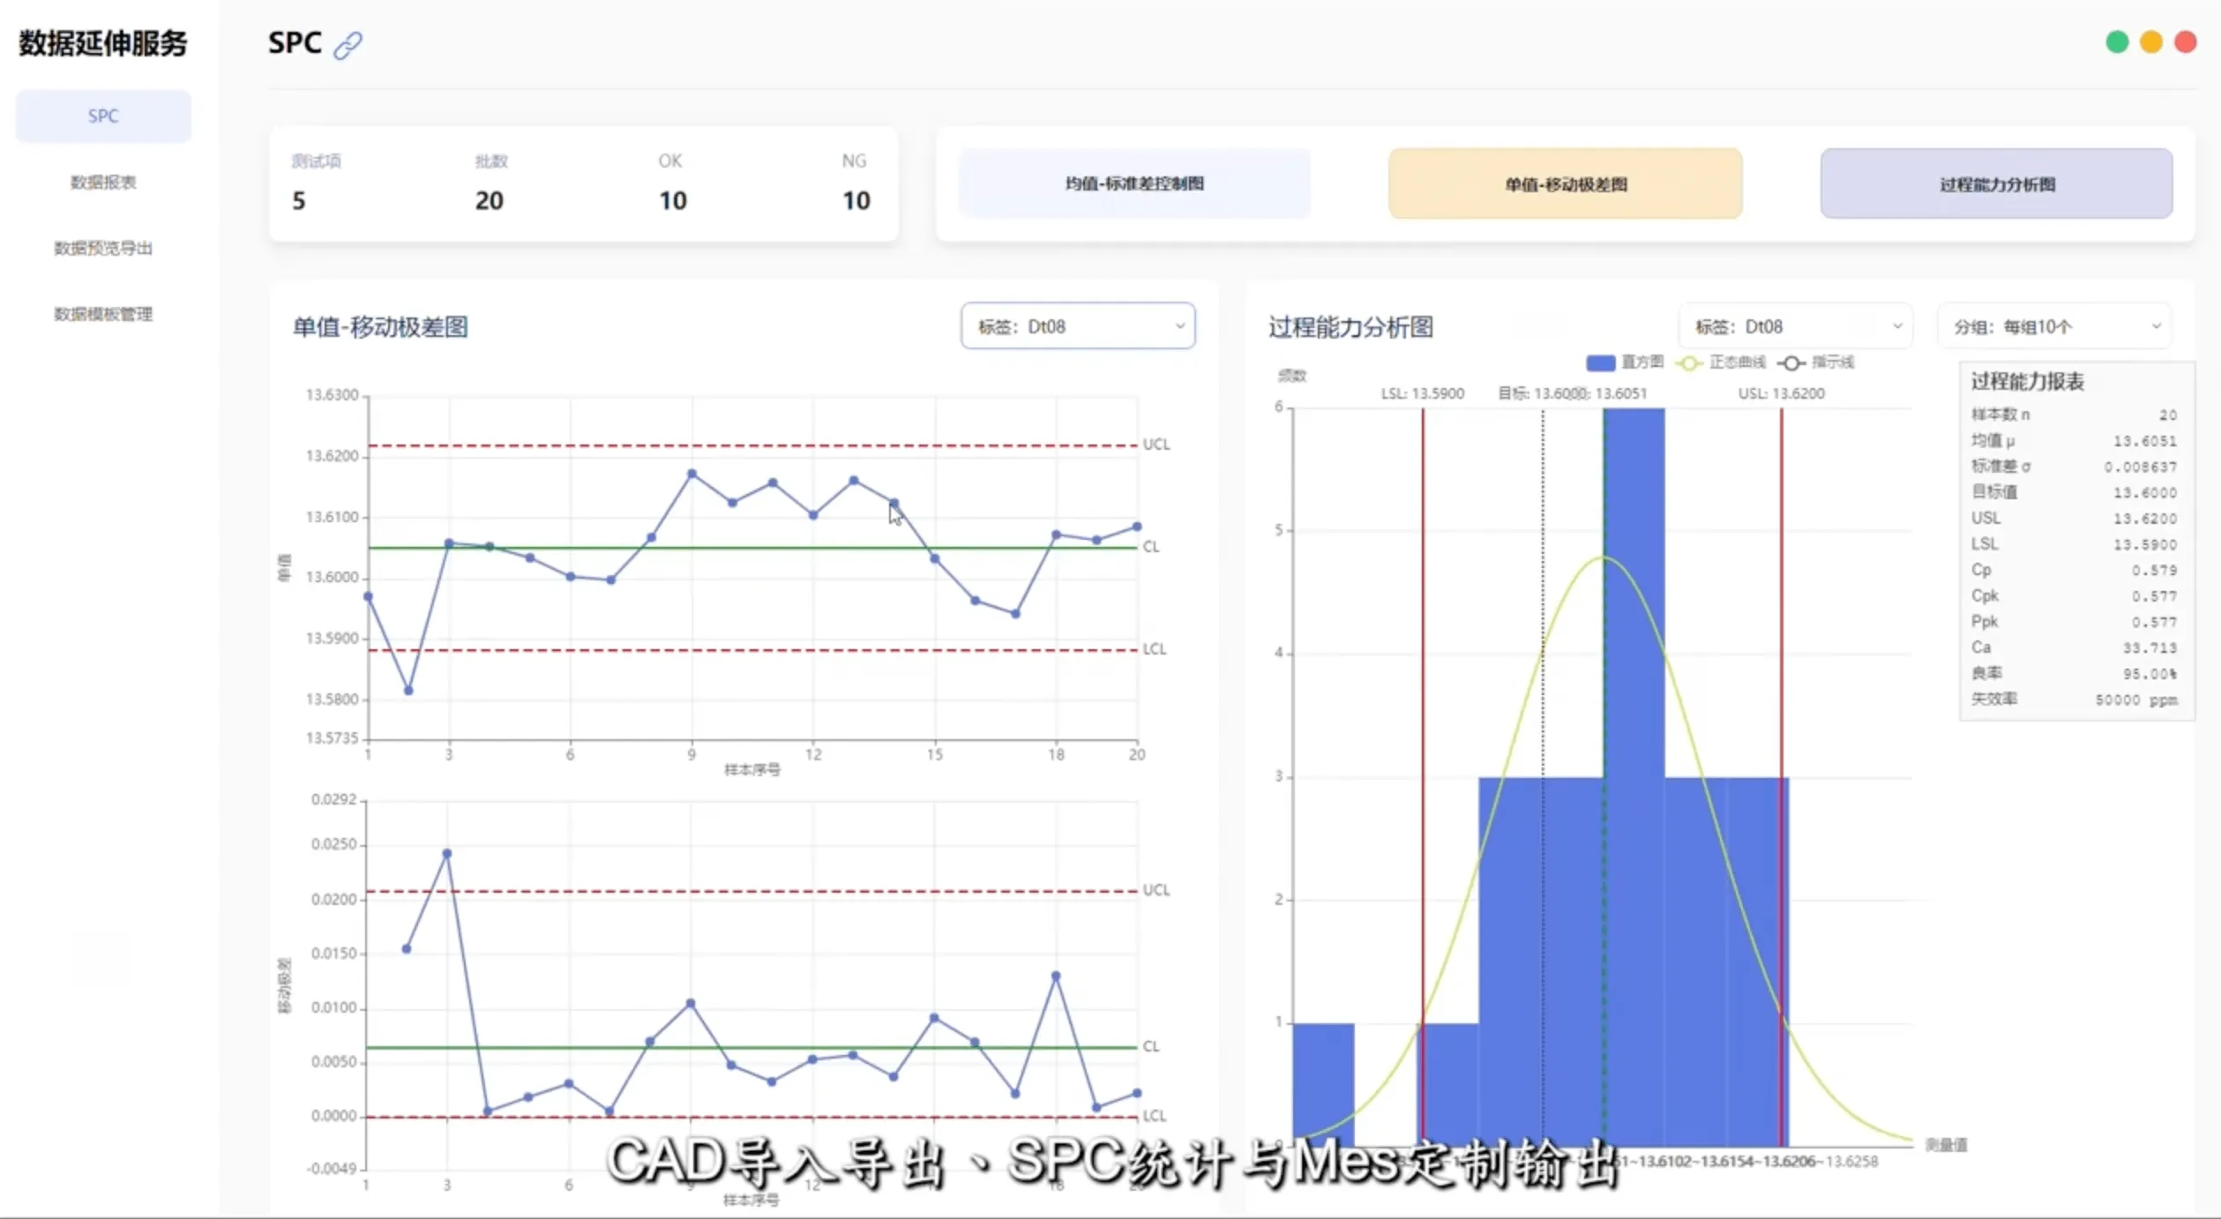Click the link icon beside the SPC title
The width and height of the screenshot is (2221, 1219).
pos(348,44)
